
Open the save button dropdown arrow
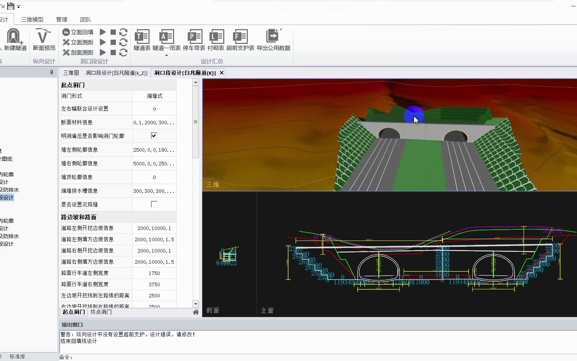19,6
